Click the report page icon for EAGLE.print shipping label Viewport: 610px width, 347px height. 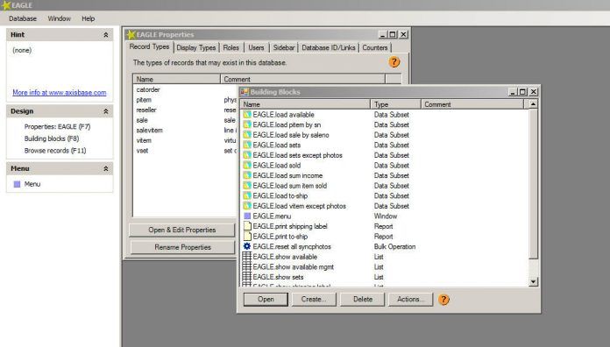(x=246, y=225)
